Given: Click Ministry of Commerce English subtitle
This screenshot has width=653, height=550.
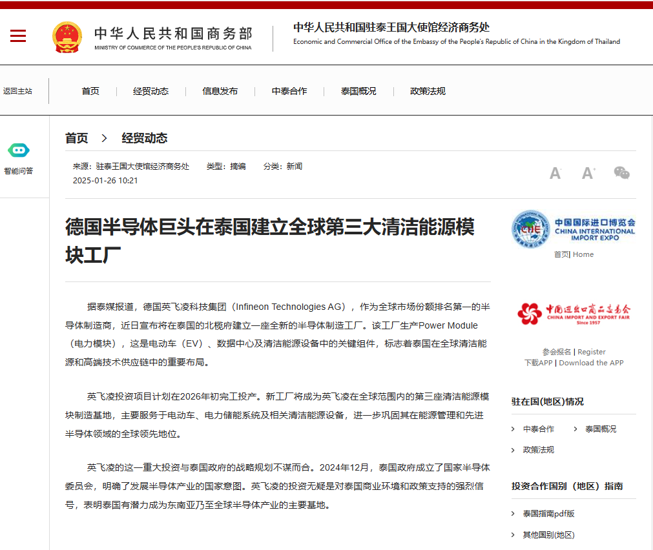Looking at the screenshot, I should coord(173,48).
